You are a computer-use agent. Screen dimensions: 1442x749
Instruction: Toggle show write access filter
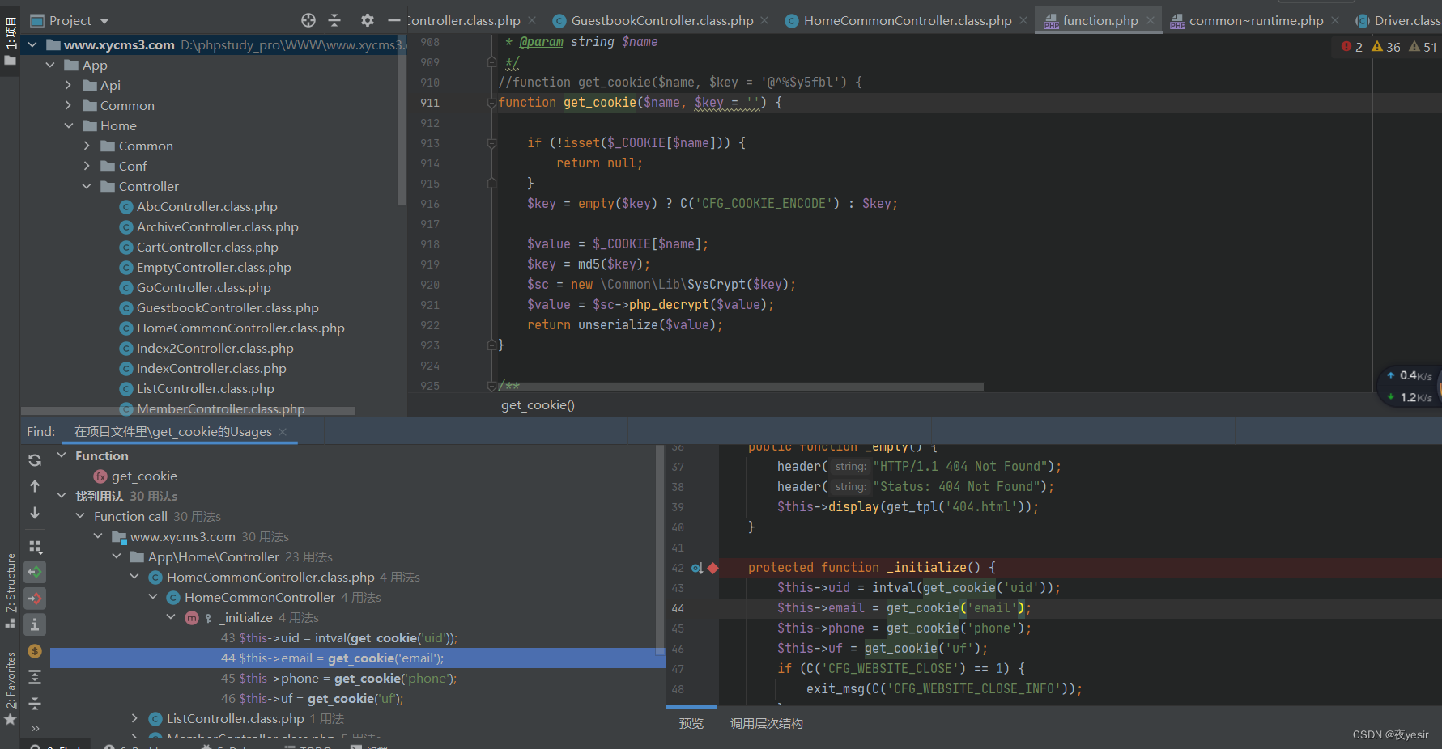[x=35, y=599]
